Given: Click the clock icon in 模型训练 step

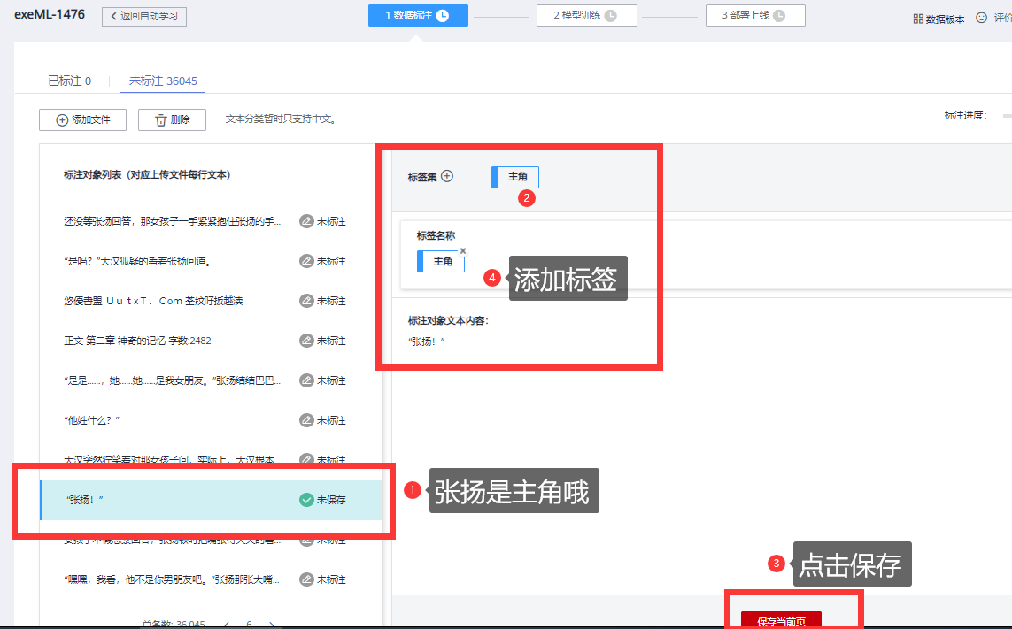Looking at the screenshot, I should 611,16.
